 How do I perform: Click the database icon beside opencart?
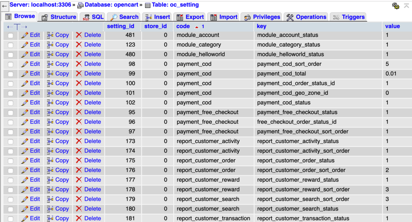80,5
